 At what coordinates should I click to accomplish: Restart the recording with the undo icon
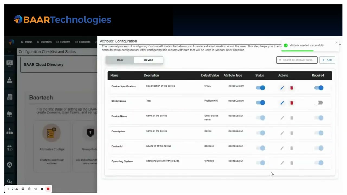[36, 189]
